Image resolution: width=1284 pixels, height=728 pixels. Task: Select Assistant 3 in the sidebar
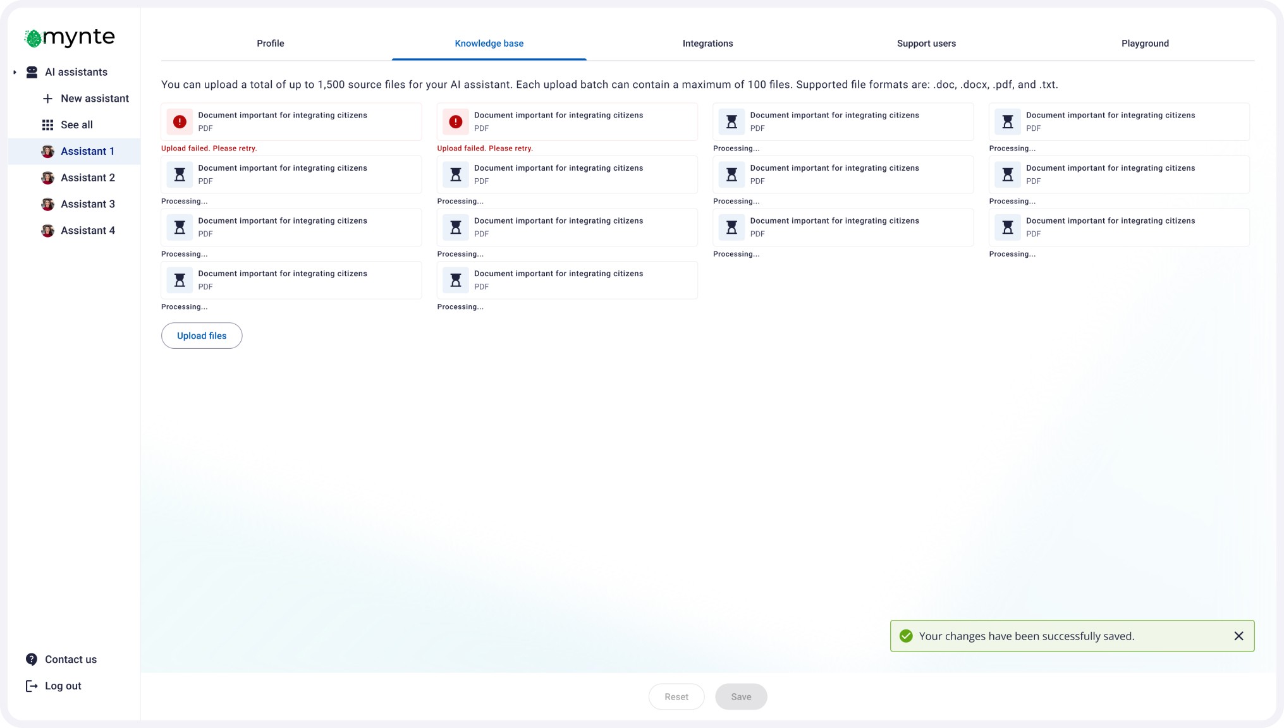click(x=87, y=204)
